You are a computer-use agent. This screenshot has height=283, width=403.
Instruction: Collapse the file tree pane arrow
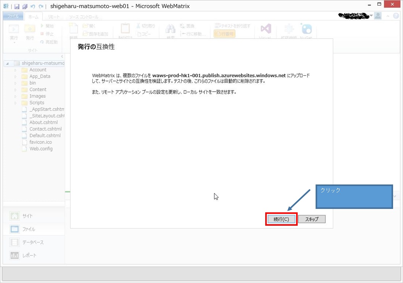click(62, 57)
